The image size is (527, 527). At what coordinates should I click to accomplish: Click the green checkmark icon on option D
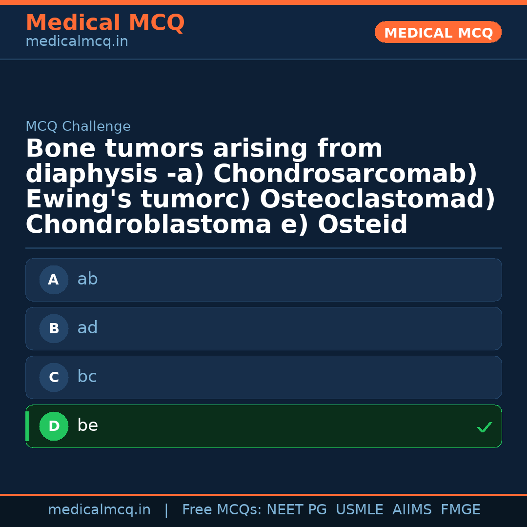pos(484,427)
